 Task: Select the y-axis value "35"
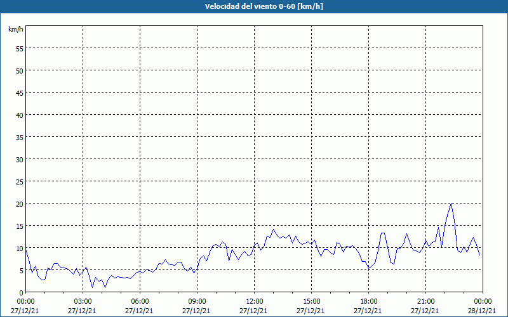pos(20,137)
